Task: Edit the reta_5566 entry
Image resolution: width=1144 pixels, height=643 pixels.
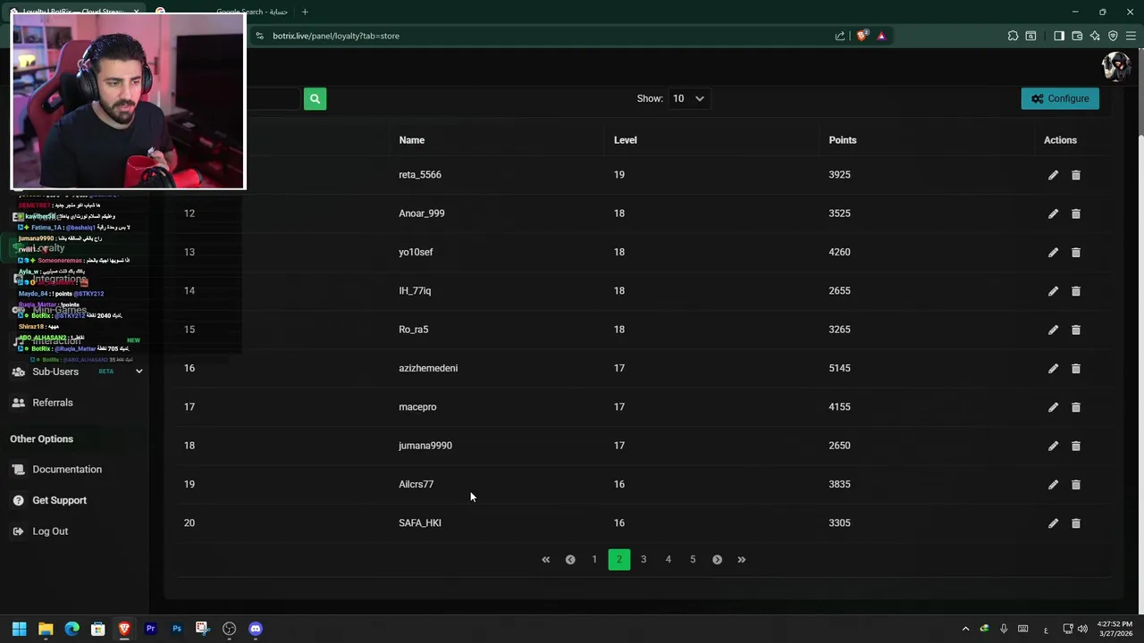Action: click(x=1053, y=175)
